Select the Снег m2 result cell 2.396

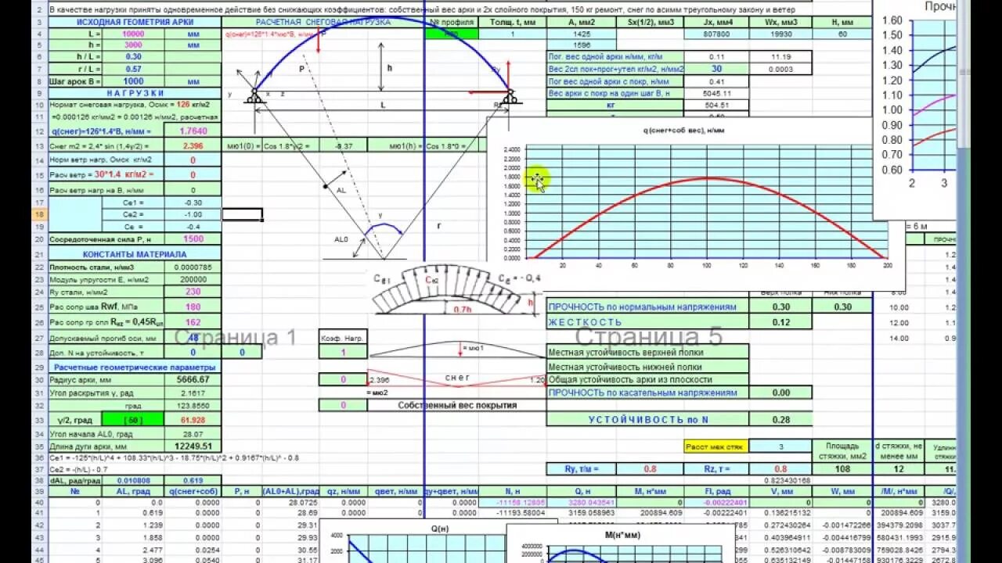pyautogui.click(x=193, y=145)
